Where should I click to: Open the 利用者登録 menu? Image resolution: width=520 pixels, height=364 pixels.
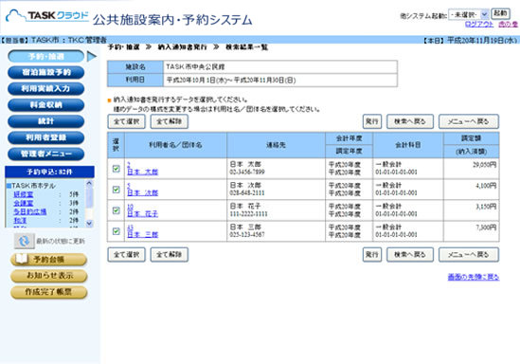[x=46, y=137]
